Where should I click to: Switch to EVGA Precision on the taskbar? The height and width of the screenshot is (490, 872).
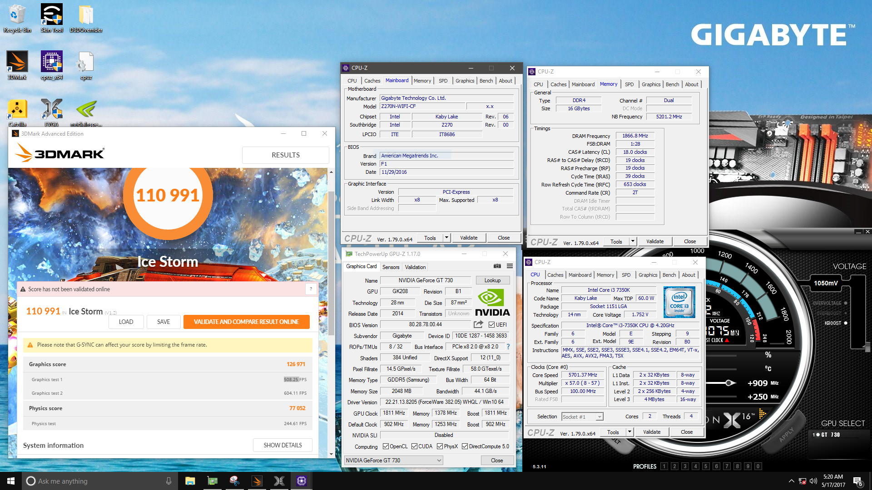pyautogui.click(x=279, y=481)
